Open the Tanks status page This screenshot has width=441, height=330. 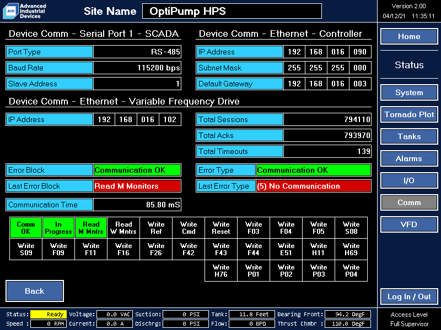click(x=409, y=136)
